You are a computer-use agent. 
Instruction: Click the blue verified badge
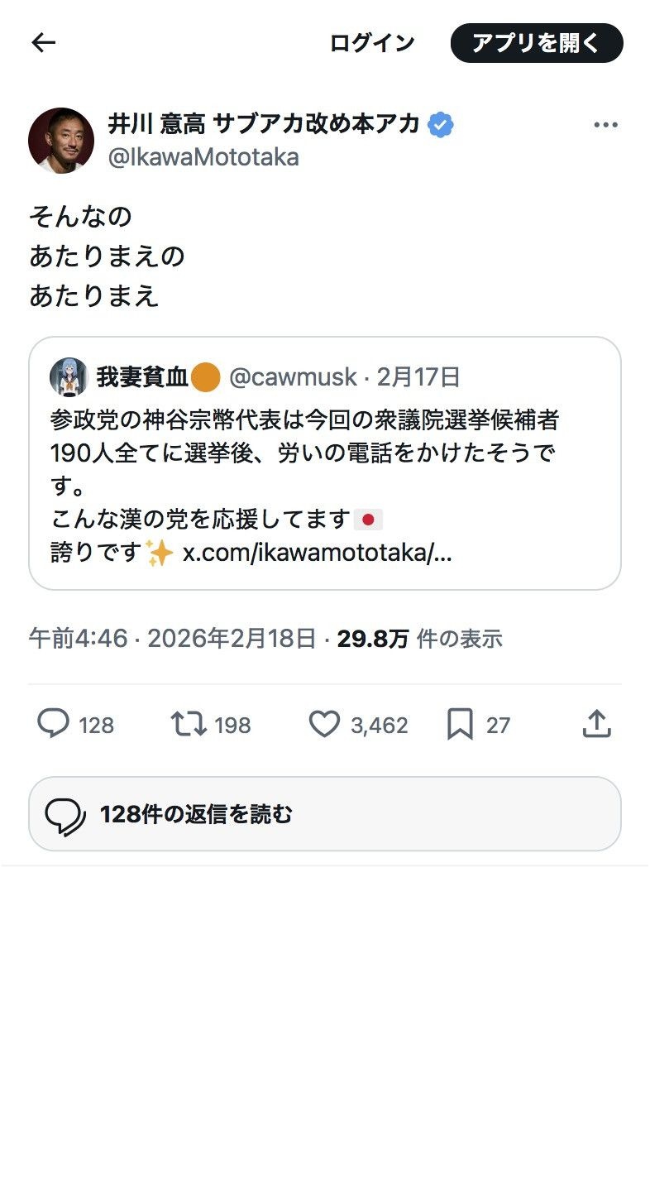441,125
